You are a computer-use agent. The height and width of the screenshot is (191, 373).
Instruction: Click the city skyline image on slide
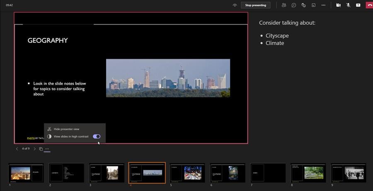[168, 78]
